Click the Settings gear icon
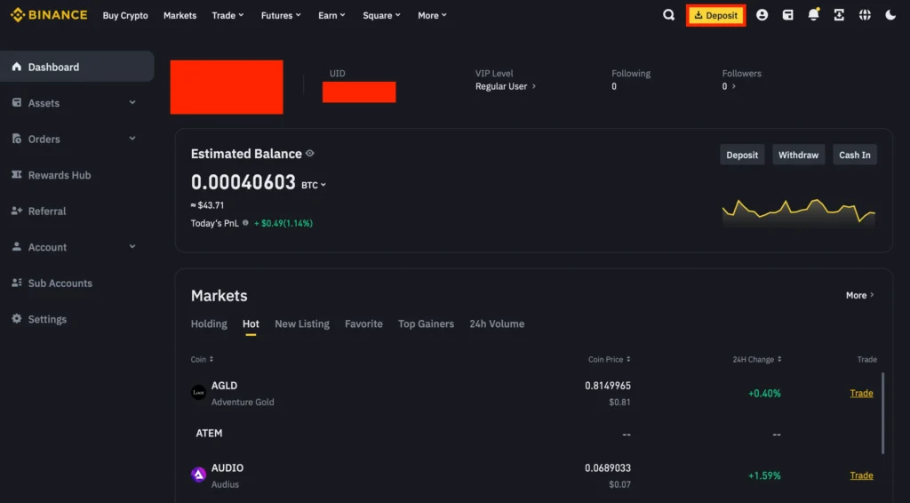This screenshot has height=503, width=910. point(16,318)
